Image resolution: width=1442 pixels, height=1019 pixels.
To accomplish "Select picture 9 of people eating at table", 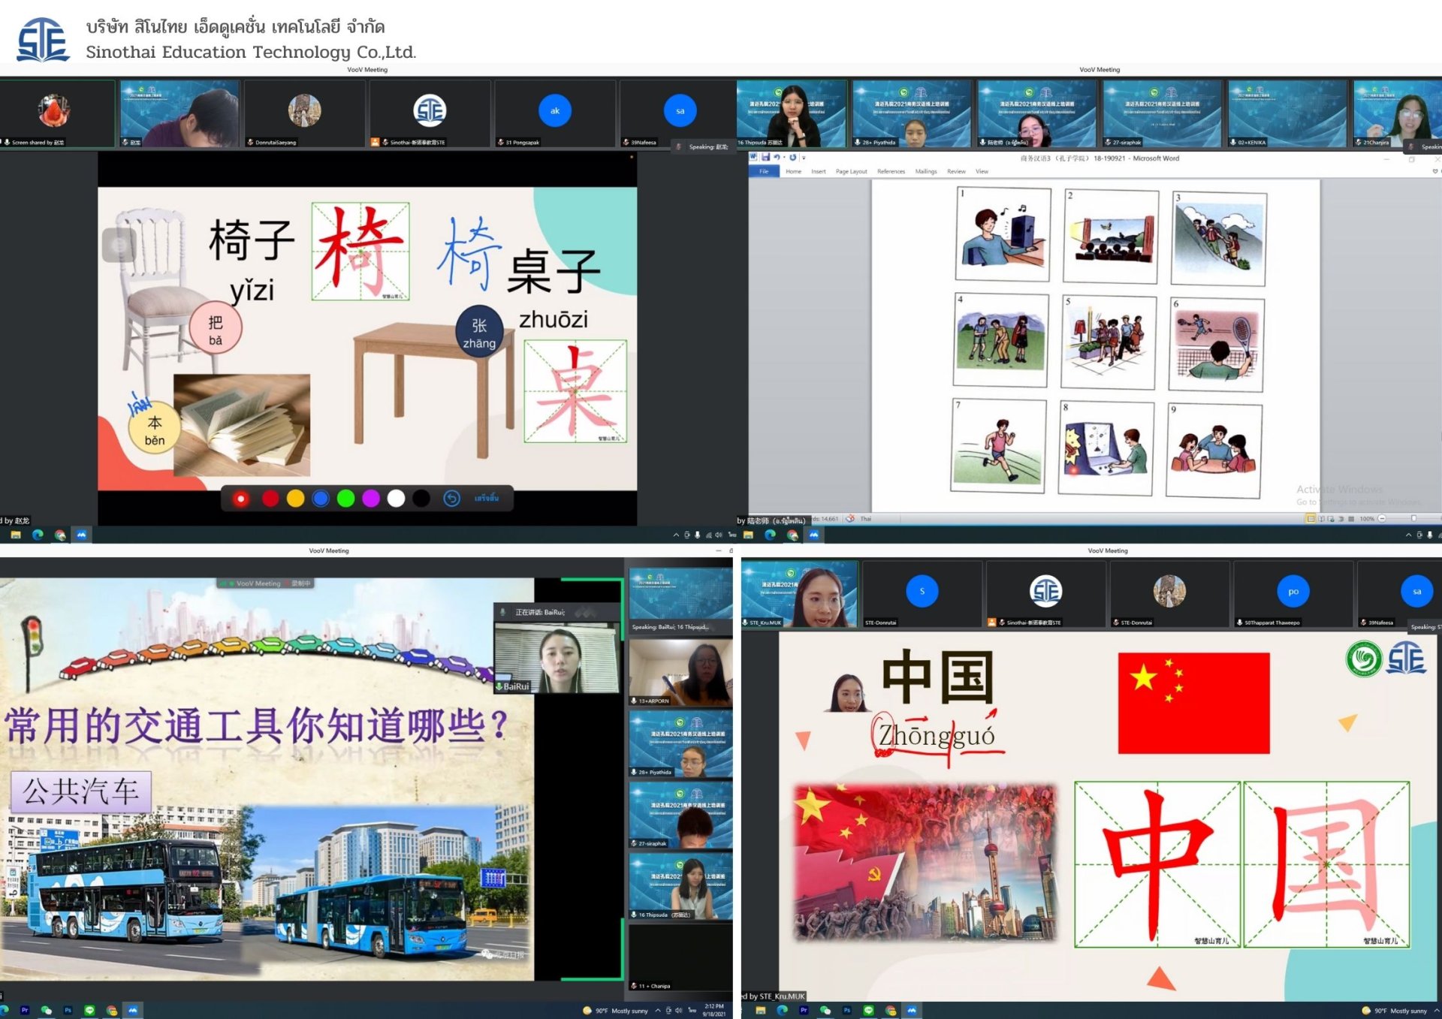I will click(x=1214, y=451).
